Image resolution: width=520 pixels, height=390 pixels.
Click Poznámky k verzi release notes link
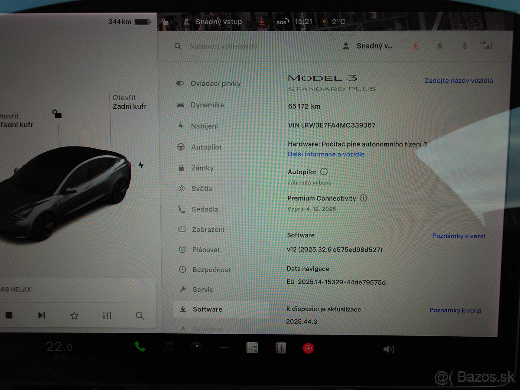tap(458, 236)
